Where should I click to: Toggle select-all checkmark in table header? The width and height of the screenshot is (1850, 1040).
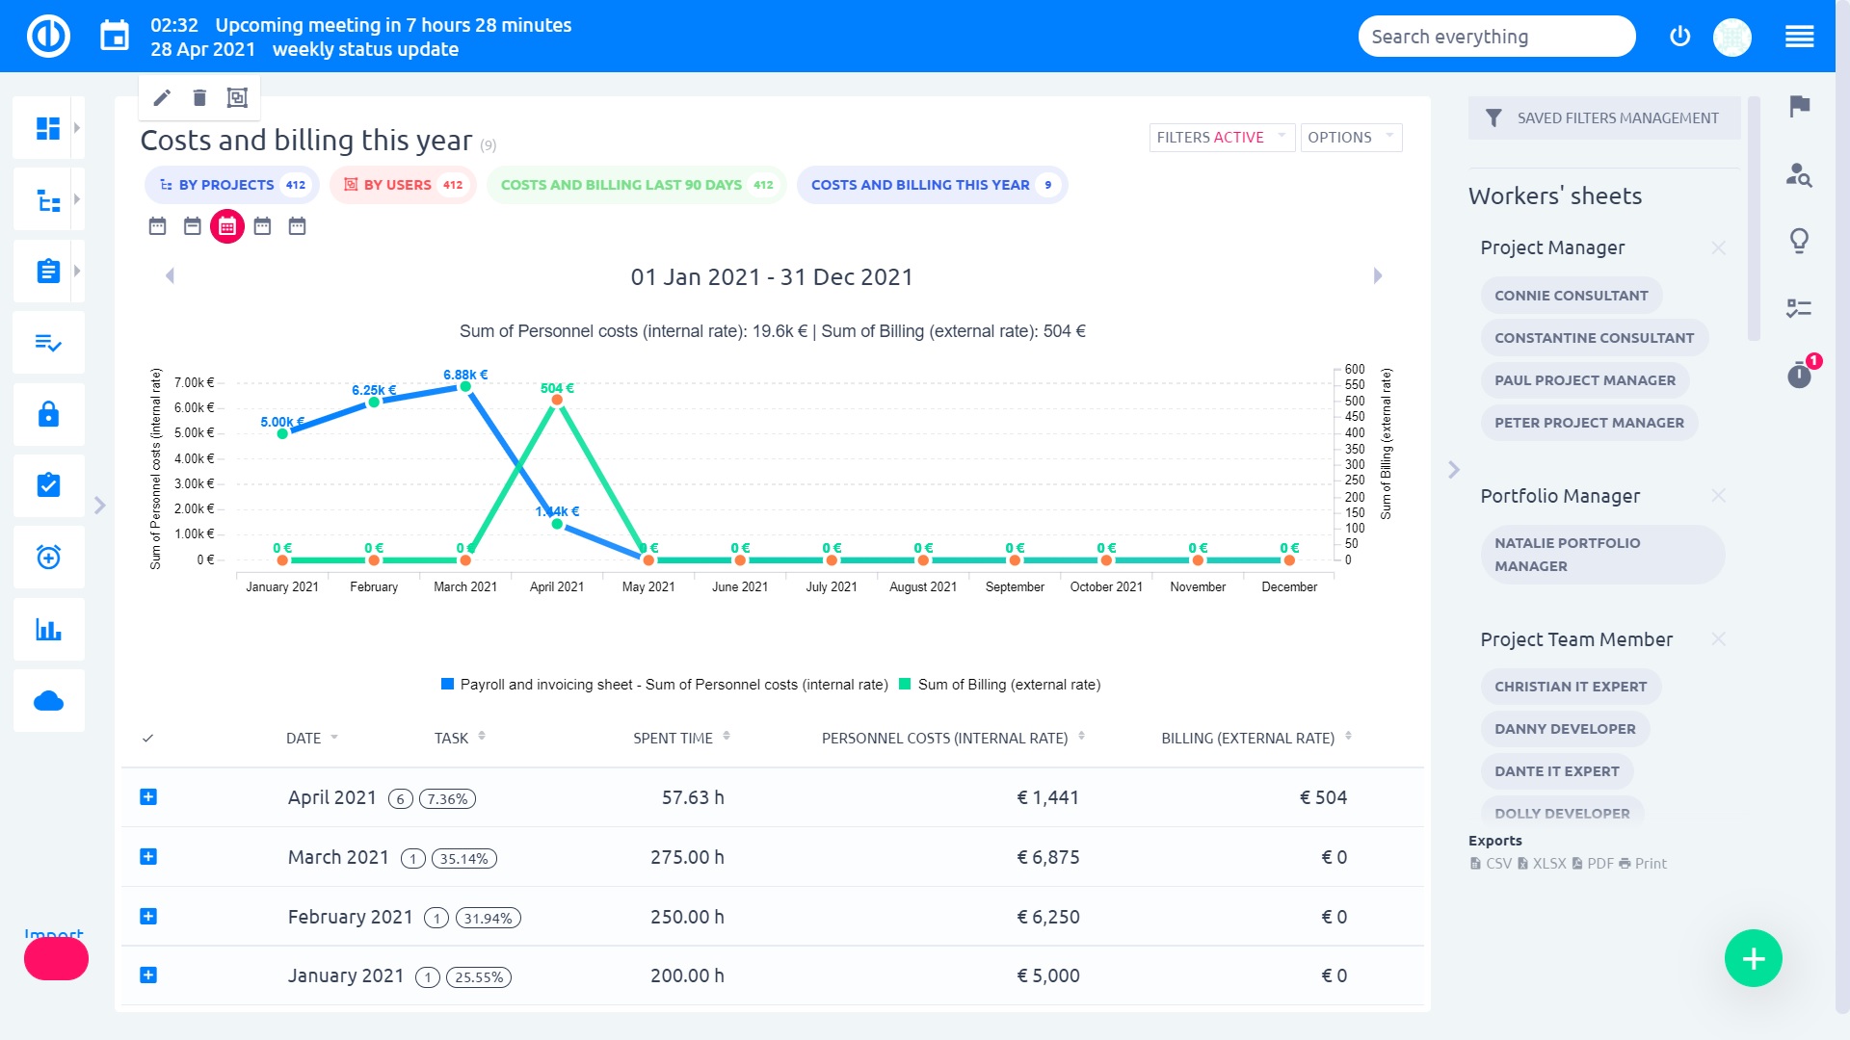point(147,739)
